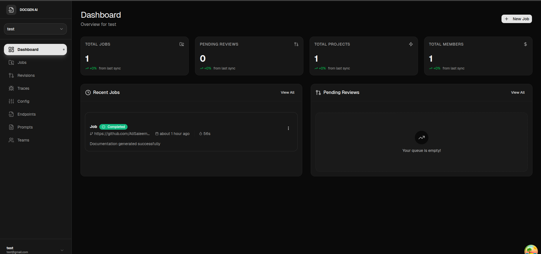
Task: Go to Revisions in the sidebar
Action: coord(35,75)
